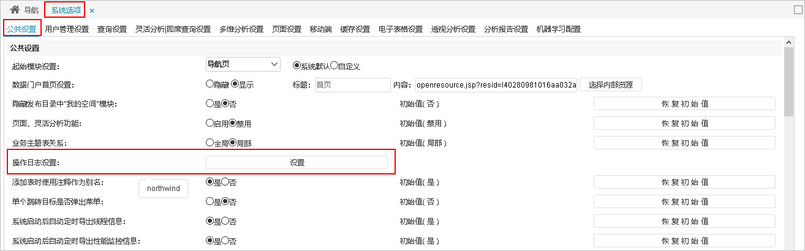This screenshot has height=251, width=805.
Task: Select 是 for 单个跳转目标是否弹出菜单
Action: point(210,201)
